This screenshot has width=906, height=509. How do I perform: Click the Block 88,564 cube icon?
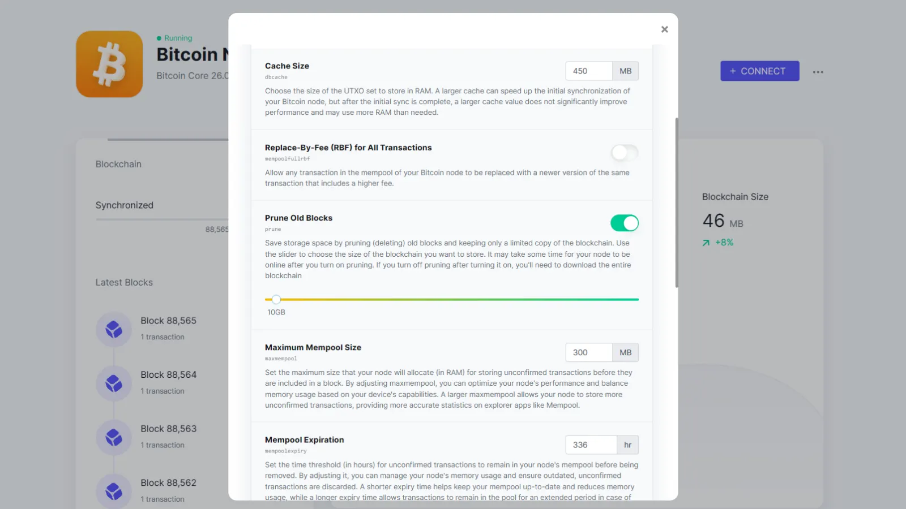(114, 383)
